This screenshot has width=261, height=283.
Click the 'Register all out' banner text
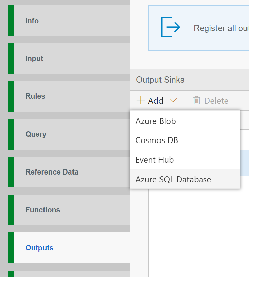pyautogui.click(x=221, y=28)
